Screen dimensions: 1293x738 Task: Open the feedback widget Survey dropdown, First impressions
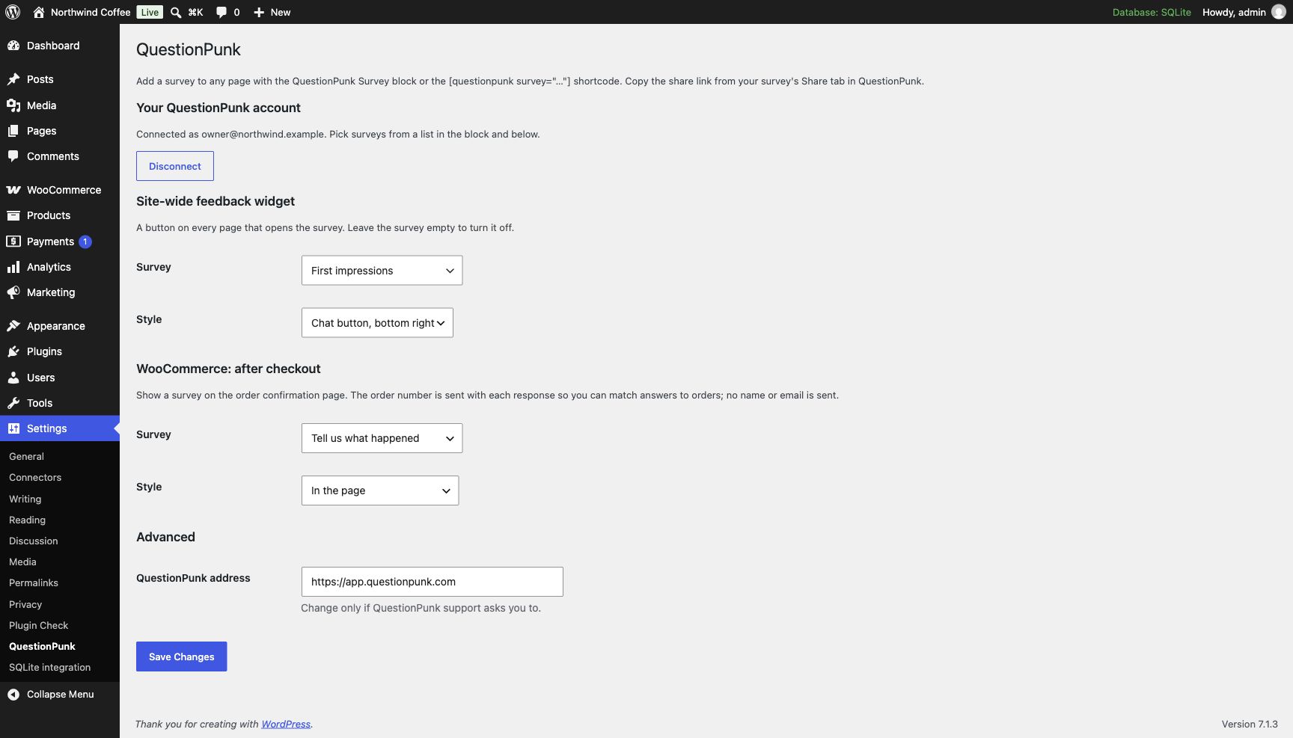(x=382, y=271)
